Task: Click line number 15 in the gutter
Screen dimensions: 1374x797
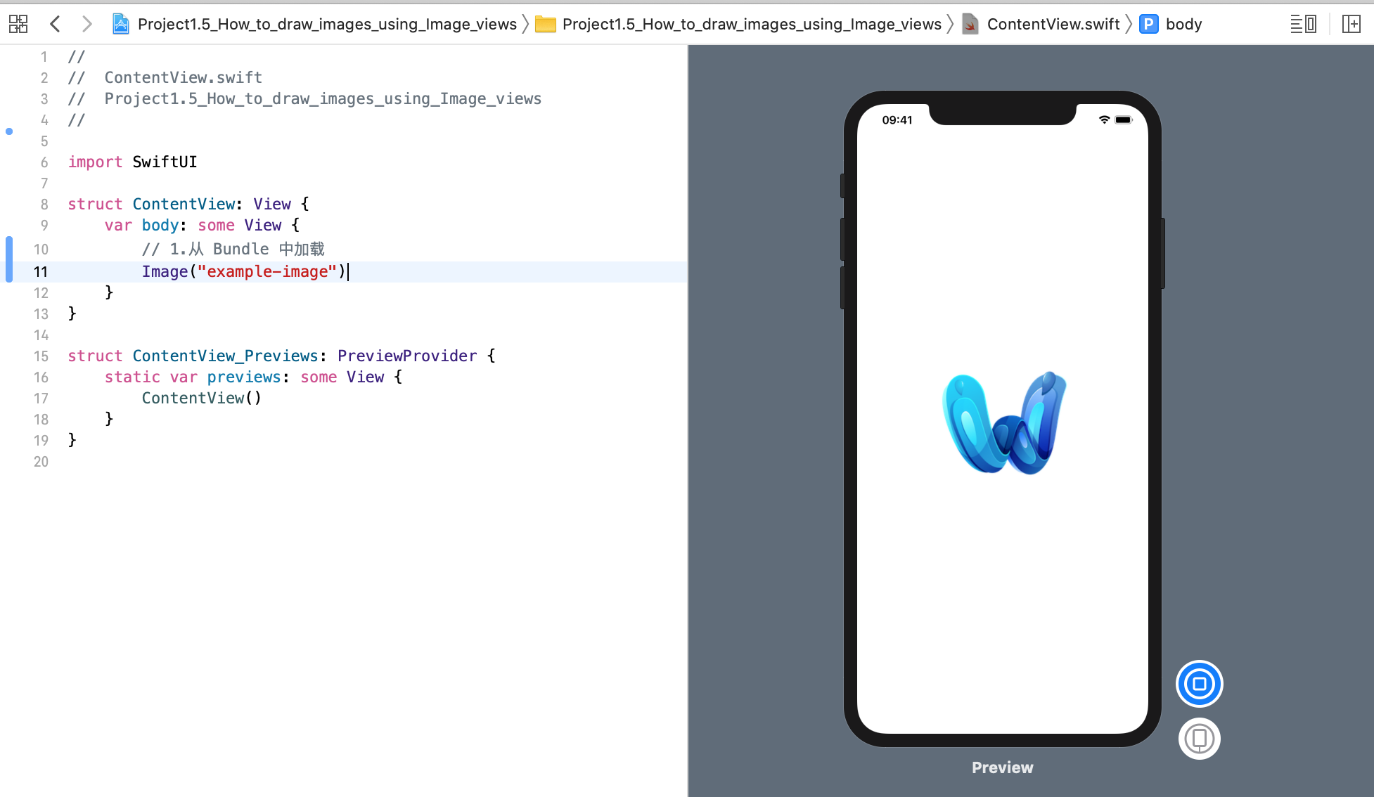Action: tap(41, 356)
